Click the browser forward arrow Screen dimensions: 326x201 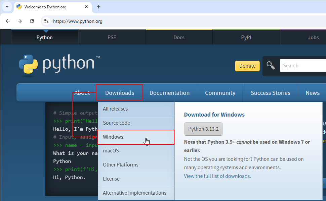click(20, 21)
